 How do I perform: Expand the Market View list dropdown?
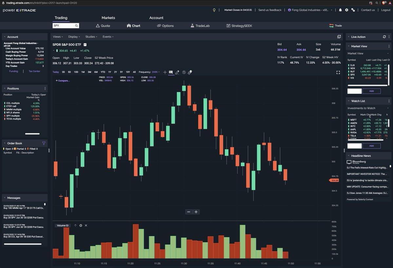(x=388, y=53)
